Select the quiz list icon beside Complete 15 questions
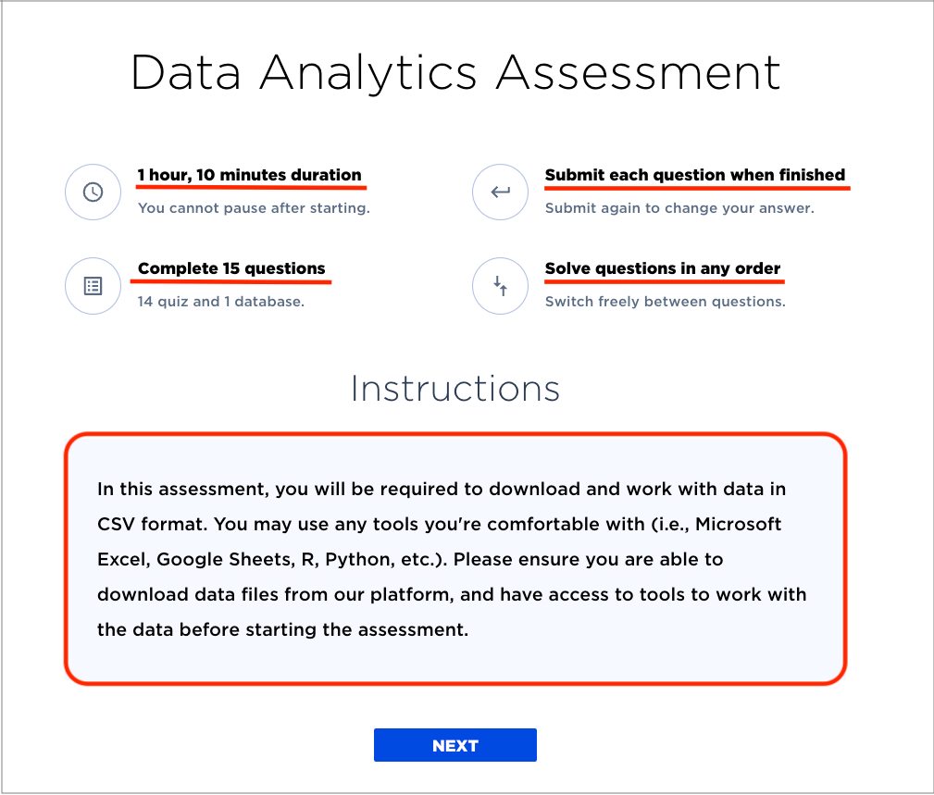The image size is (934, 795). pyautogui.click(x=93, y=285)
